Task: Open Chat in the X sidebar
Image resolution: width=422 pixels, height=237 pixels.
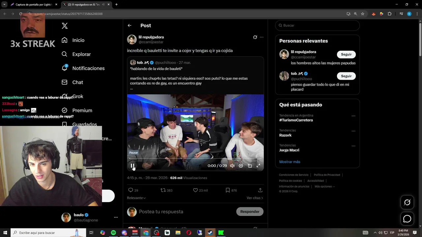Action: click(73, 82)
